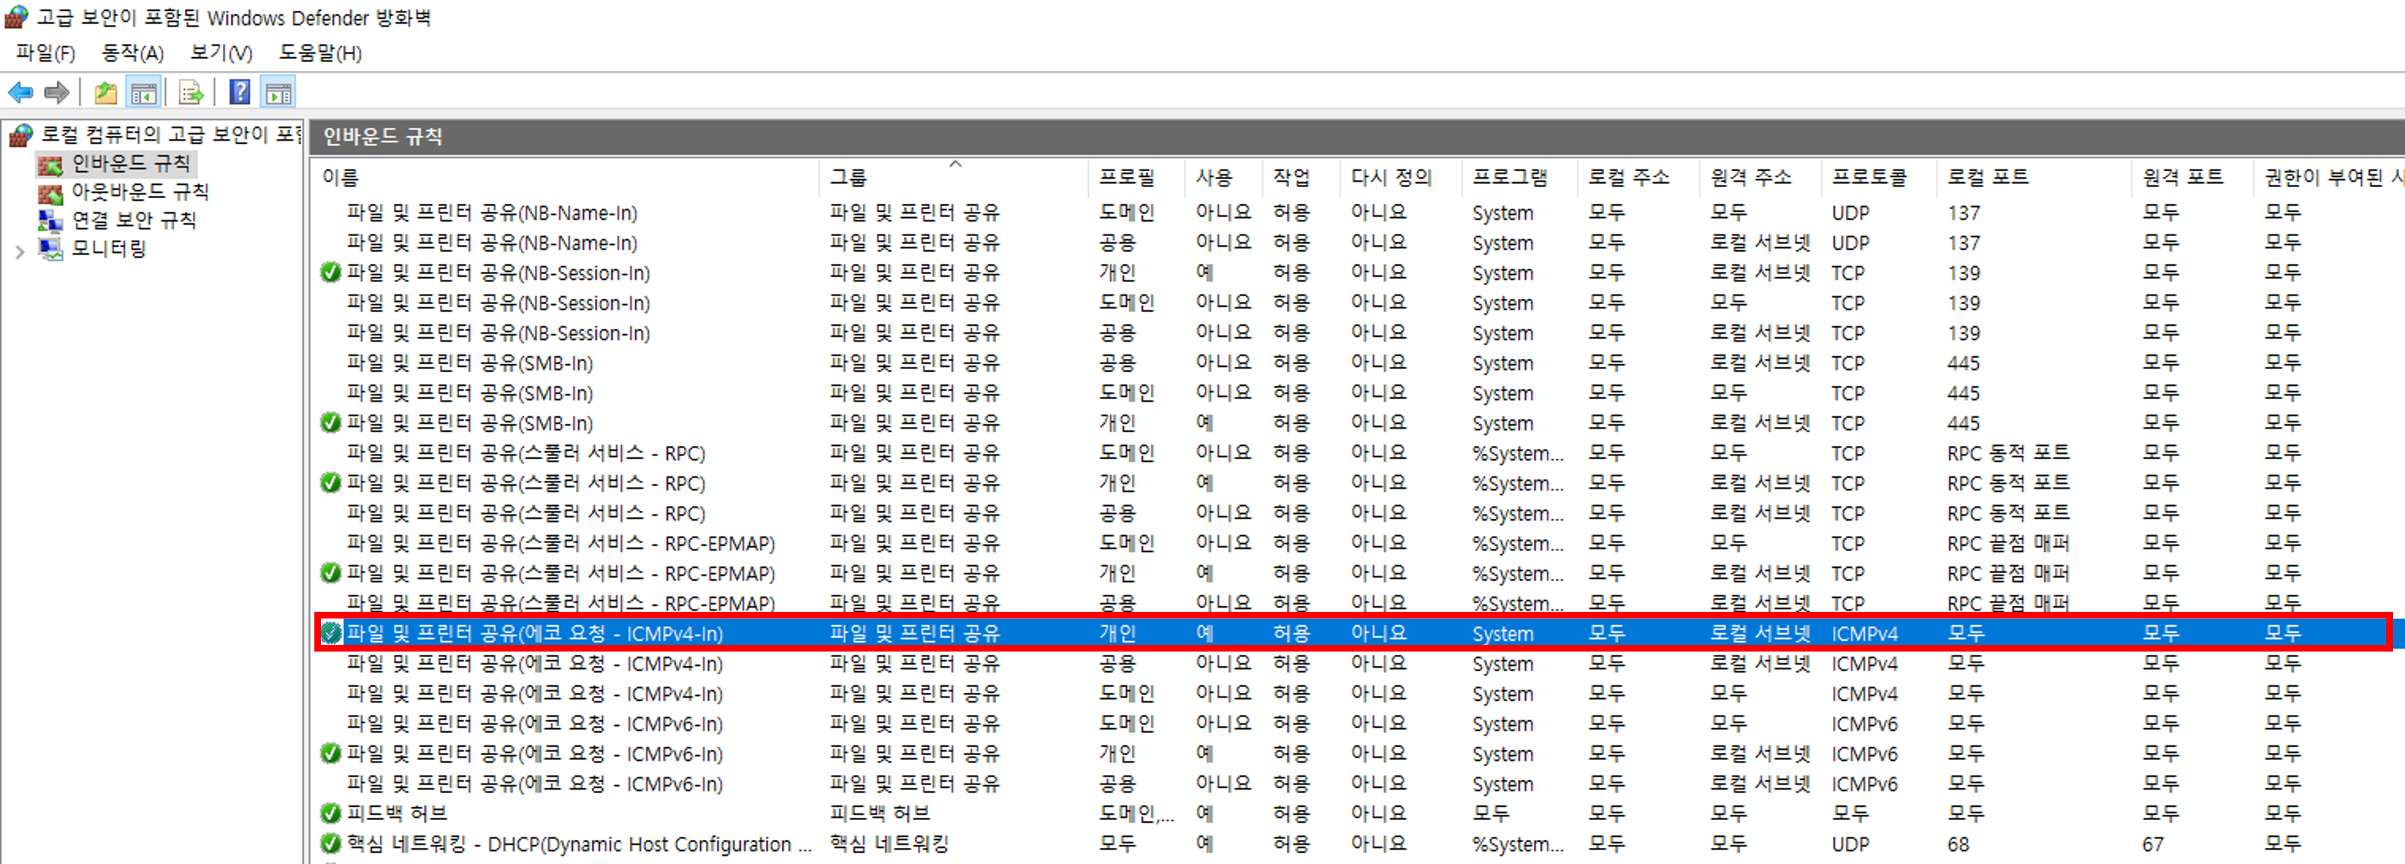This screenshot has height=864, width=2405.
Task: Click the 이름 column header
Action: (x=341, y=177)
